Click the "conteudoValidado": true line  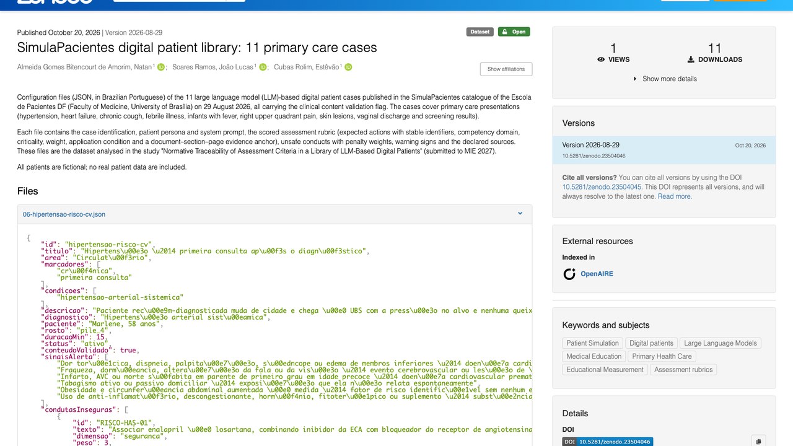90,350
